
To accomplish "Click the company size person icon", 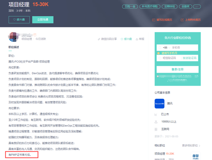I will coord(156,122).
